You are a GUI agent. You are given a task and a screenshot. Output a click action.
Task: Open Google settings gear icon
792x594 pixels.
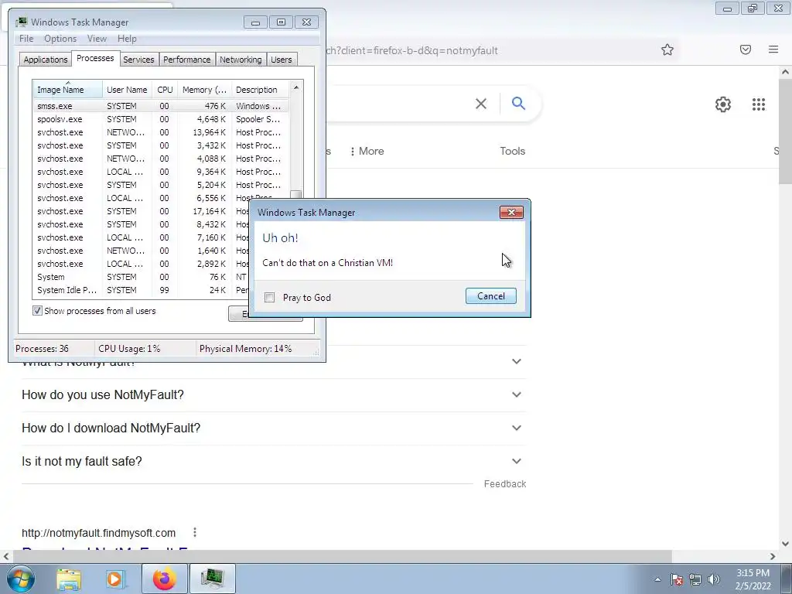[723, 104]
